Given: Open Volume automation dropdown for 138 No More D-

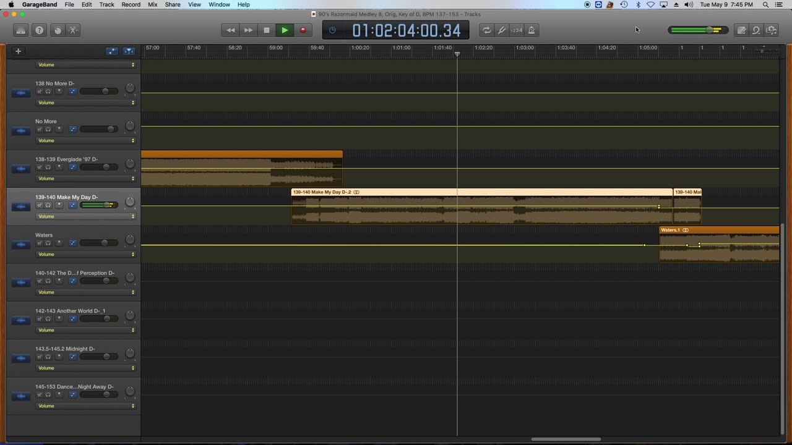Looking at the screenshot, I should [x=85, y=103].
